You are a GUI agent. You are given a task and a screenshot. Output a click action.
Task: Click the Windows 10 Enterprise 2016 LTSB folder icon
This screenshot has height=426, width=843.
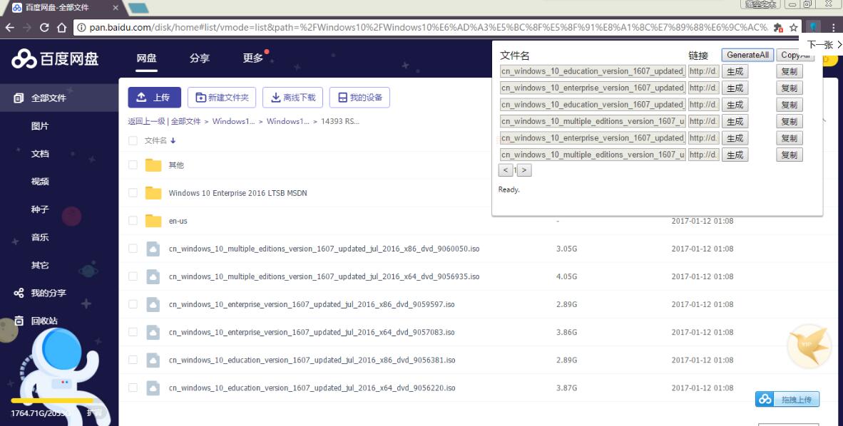153,193
